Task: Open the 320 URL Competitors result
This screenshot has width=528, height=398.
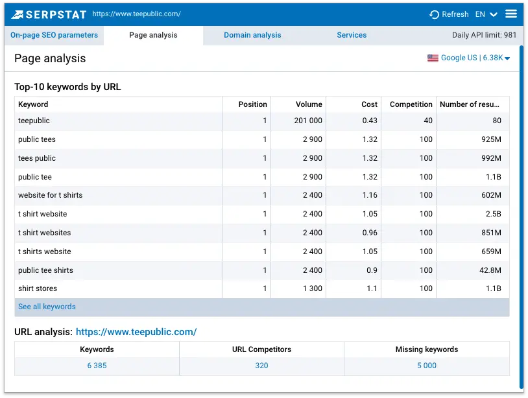Action: tap(261, 366)
